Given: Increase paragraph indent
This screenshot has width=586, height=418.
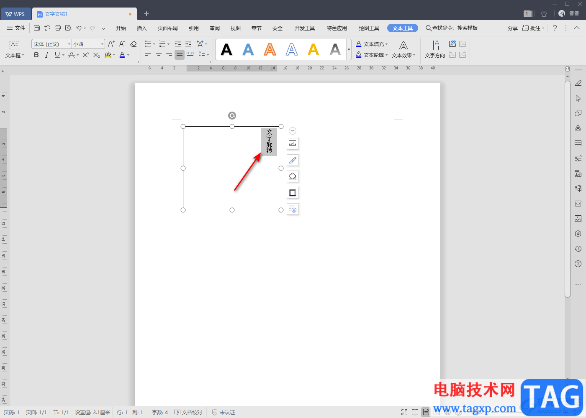Looking at the screenshot, I should 188,44.
